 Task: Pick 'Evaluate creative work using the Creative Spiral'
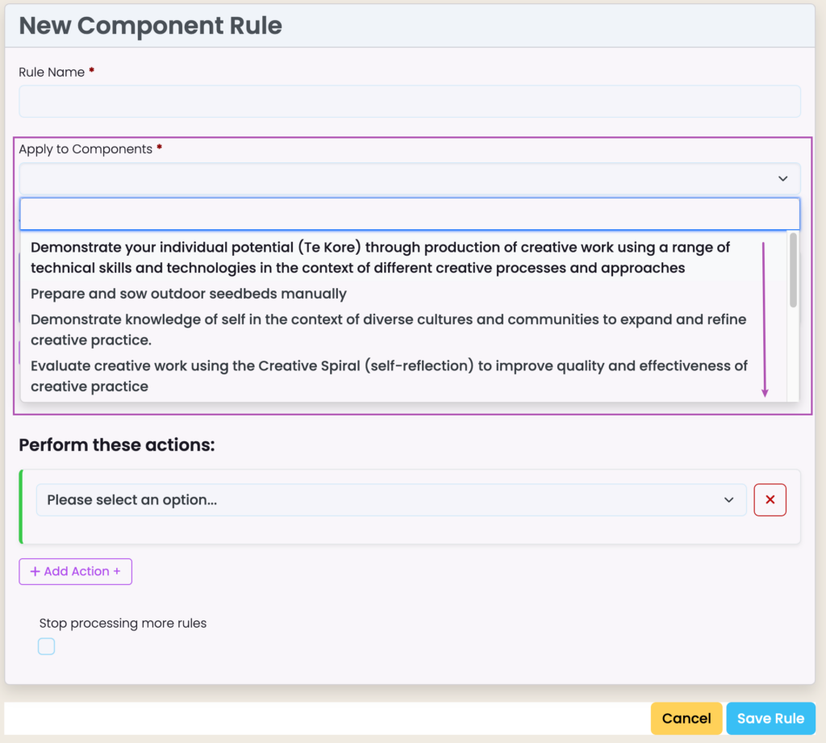tap(389, 376)
